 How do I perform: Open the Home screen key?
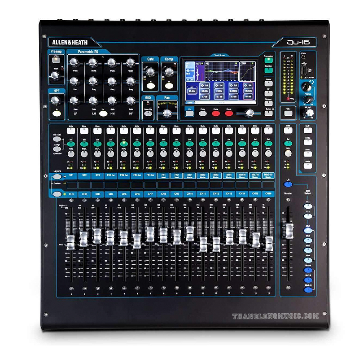tap(268, 83)
